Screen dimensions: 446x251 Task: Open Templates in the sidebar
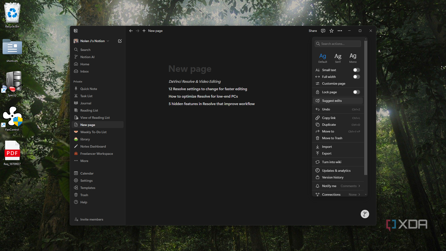coord(98,188)
